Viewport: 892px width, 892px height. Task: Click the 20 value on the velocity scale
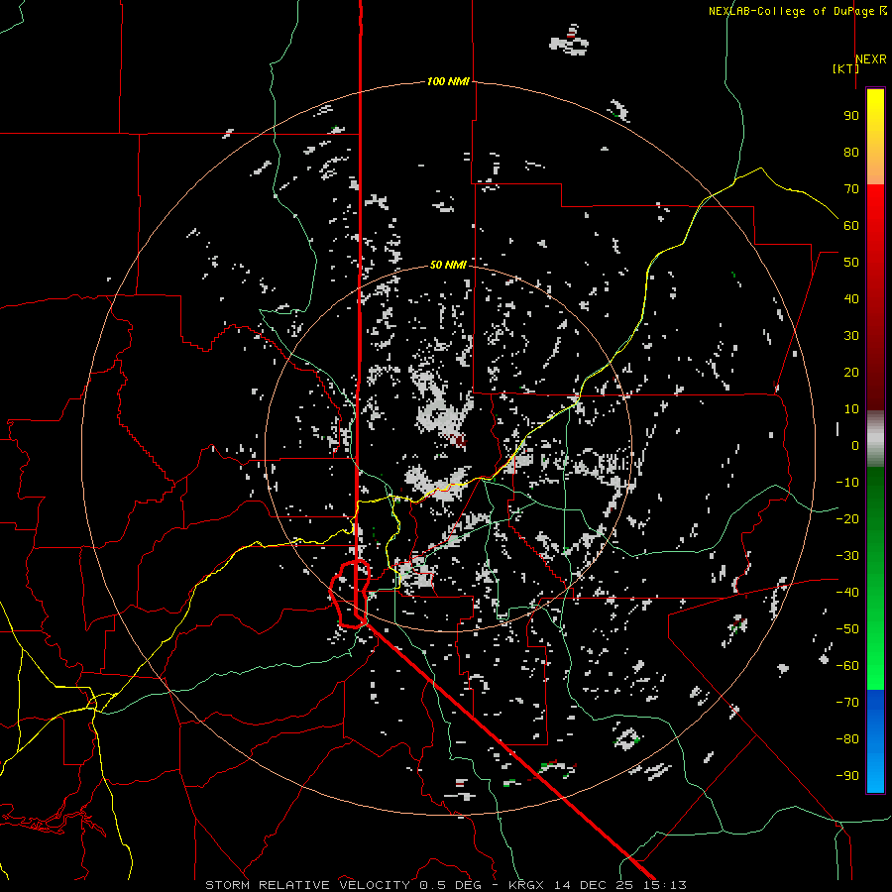(851, 372)
